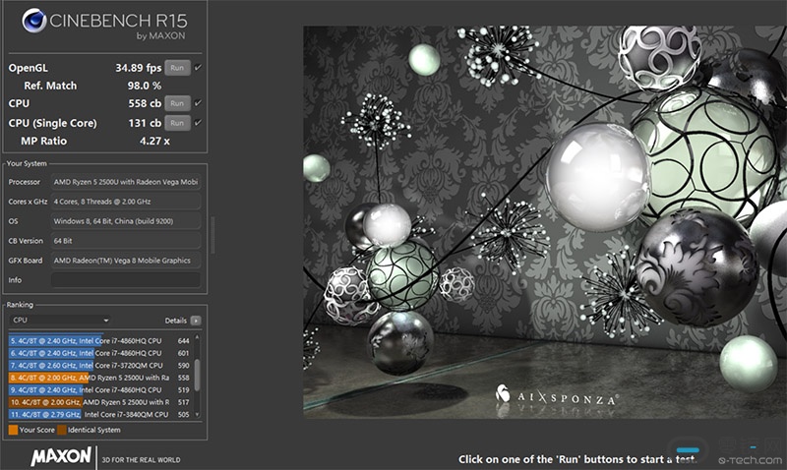Click the brown Identical System legend swatch

pos(62,430)
